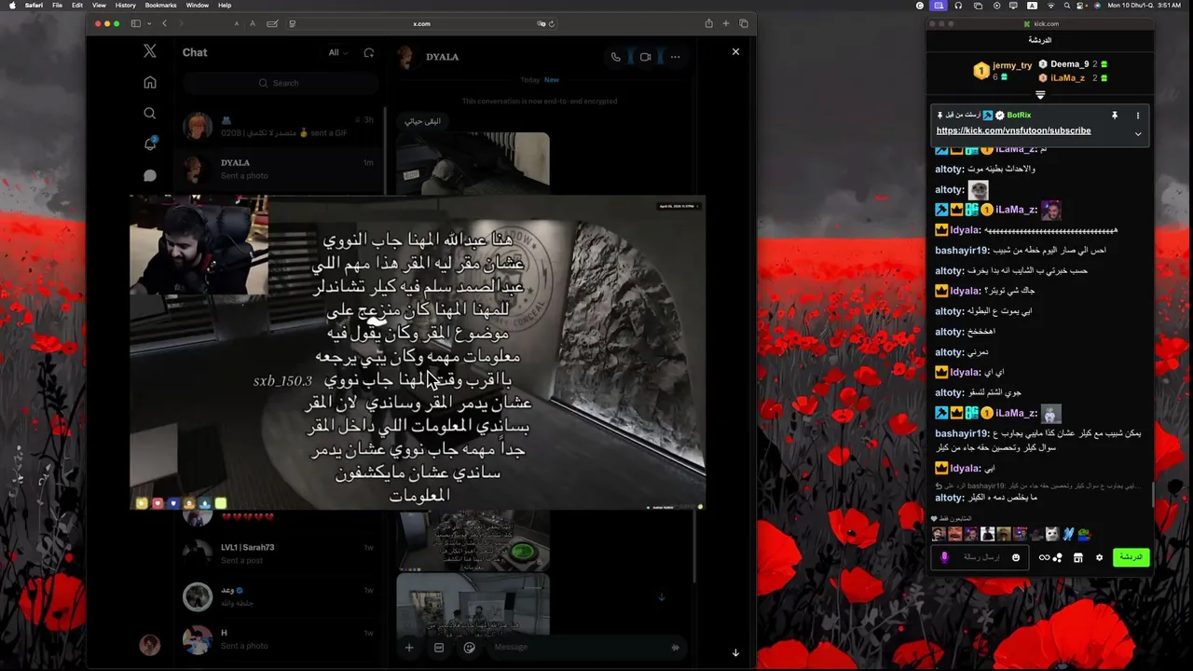Start audio call with DYALA

[x=615, y=57]
